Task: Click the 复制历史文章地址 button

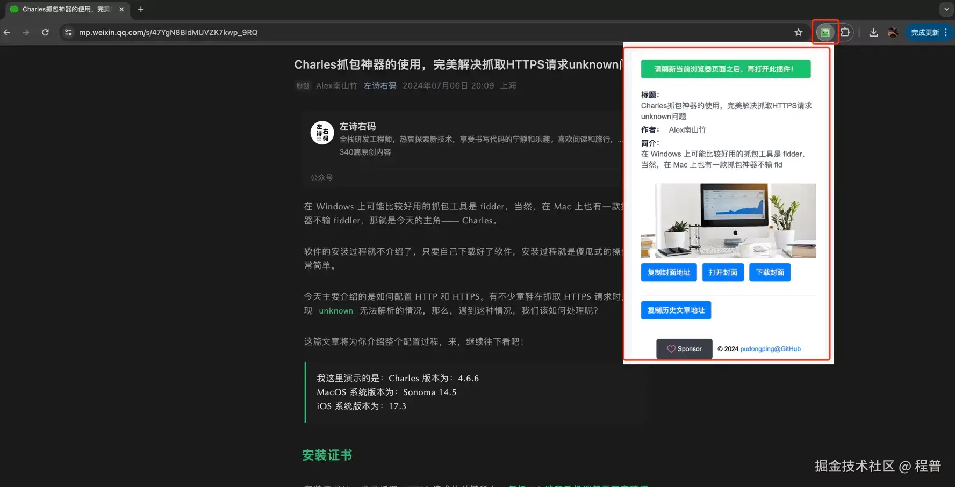Action: tap(676, 310)
